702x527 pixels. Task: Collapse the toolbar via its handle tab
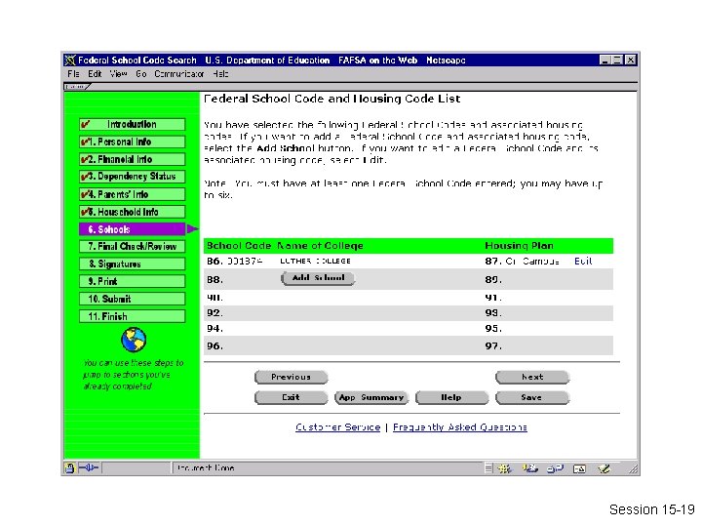[77, 87]
